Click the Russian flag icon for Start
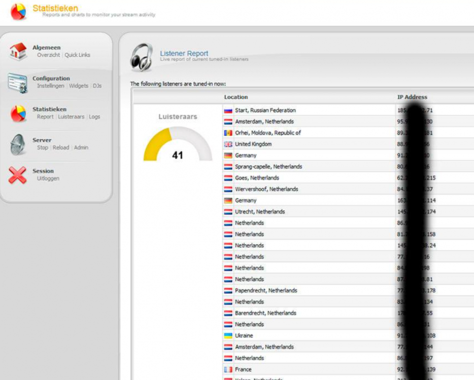 click(228, 110)
